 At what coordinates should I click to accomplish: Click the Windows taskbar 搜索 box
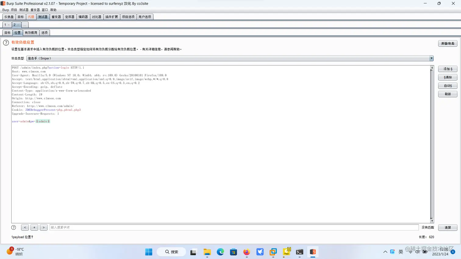[x=171, y=252]
